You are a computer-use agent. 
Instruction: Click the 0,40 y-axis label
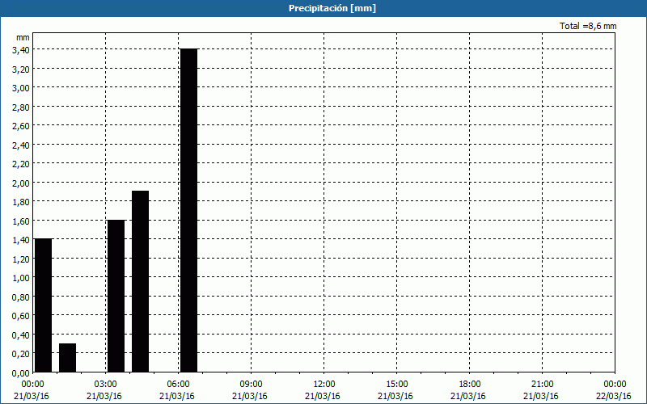click(21, 335)
